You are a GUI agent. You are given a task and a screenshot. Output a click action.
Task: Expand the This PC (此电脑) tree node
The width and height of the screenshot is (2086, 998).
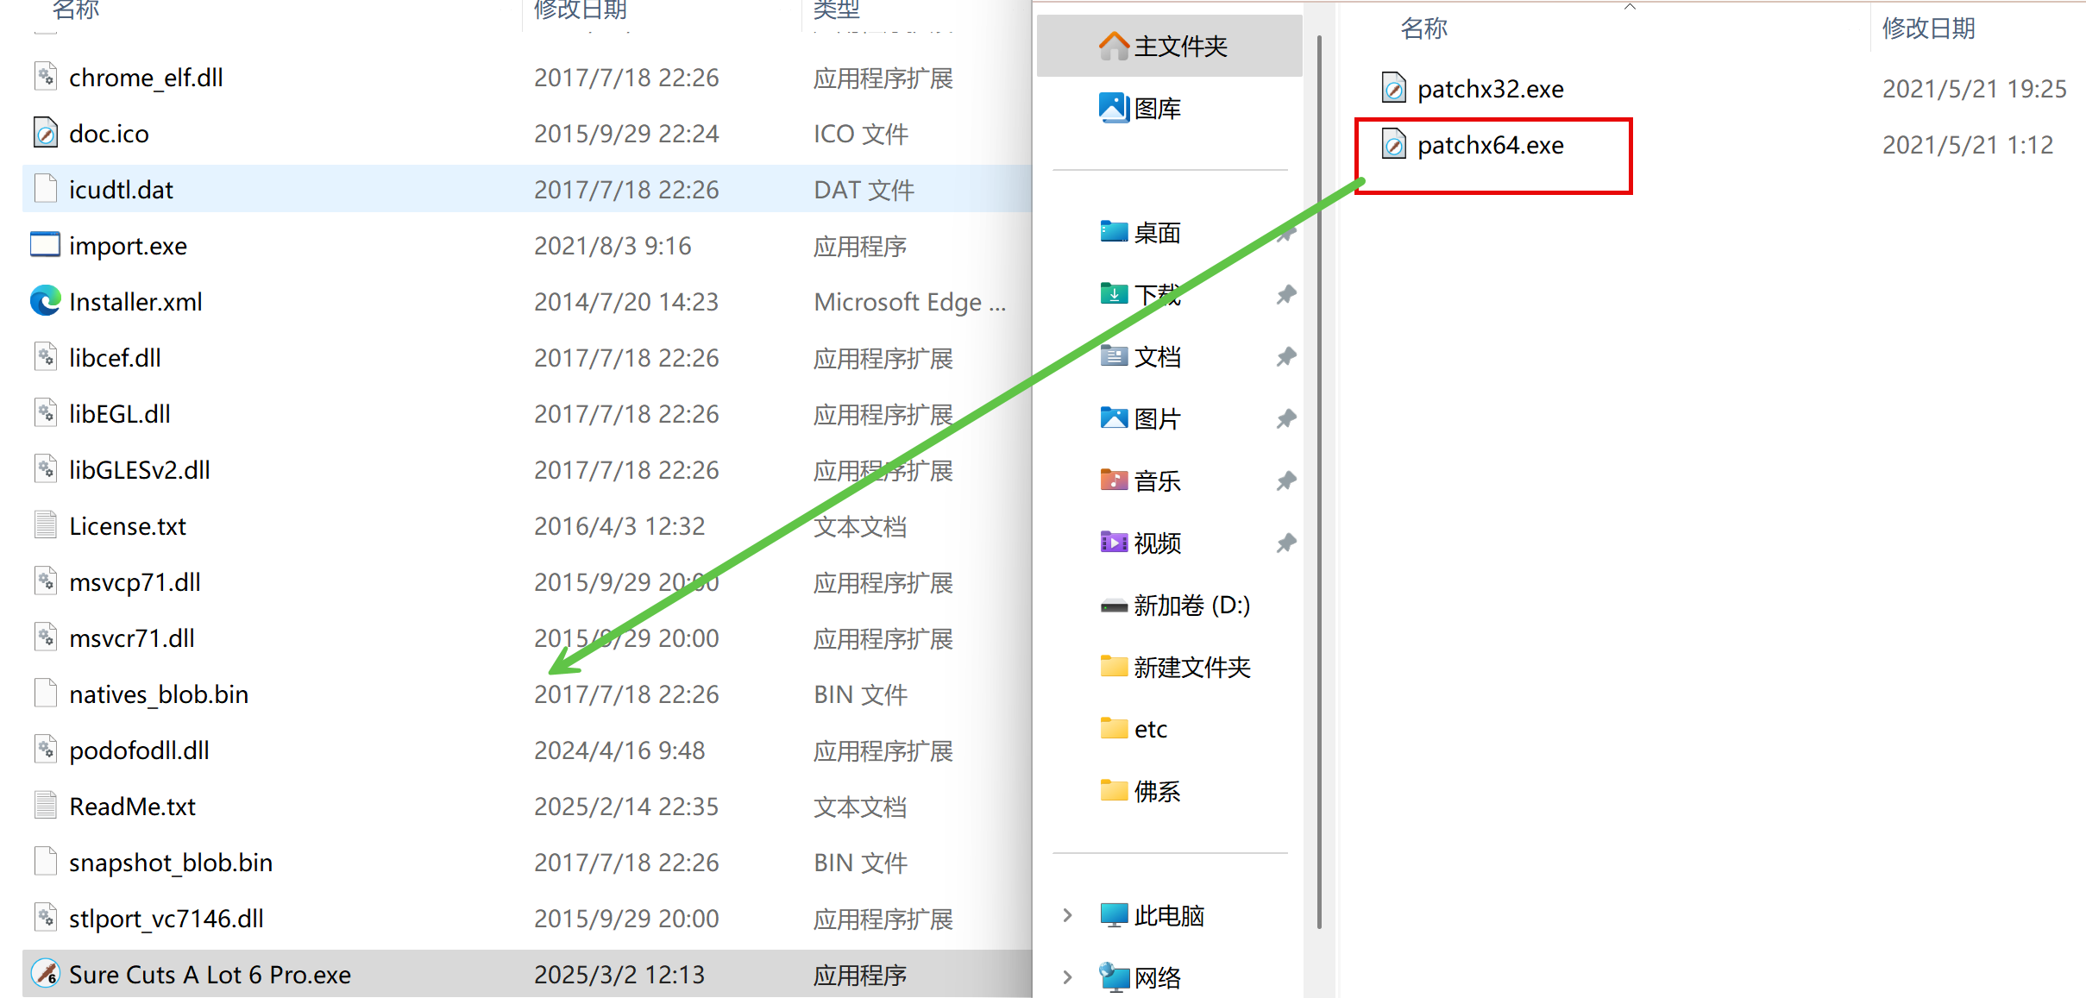(1068, 915)
